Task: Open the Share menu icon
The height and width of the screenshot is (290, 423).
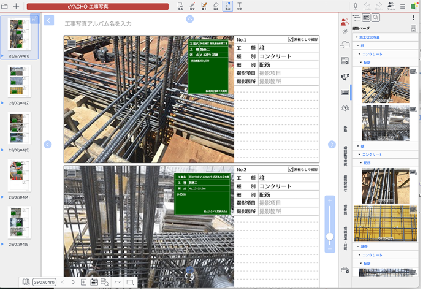Action: 391,6
